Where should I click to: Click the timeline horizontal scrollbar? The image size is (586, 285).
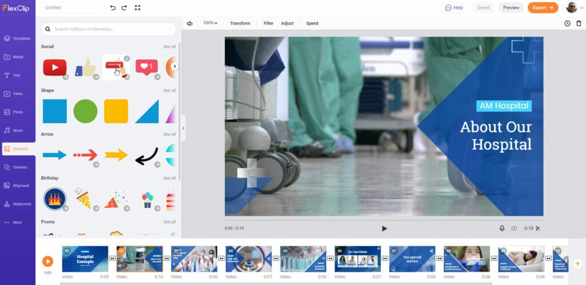[276, 283]
